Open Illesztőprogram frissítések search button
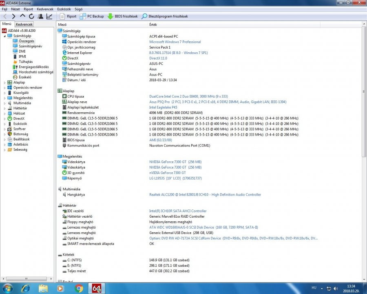The image size is (367, 294). pos(165,16)
